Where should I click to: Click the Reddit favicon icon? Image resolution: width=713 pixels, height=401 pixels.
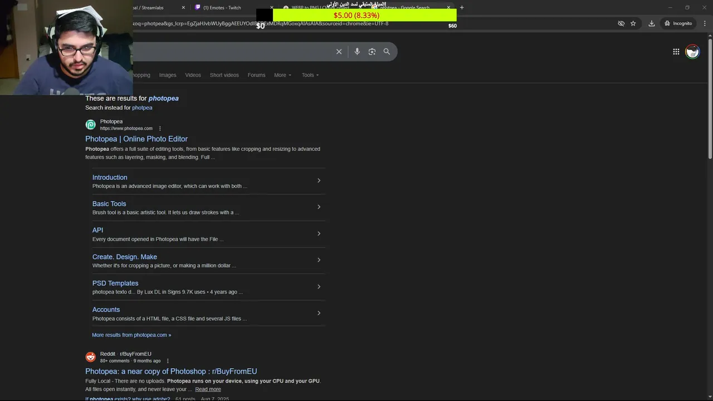90,357
